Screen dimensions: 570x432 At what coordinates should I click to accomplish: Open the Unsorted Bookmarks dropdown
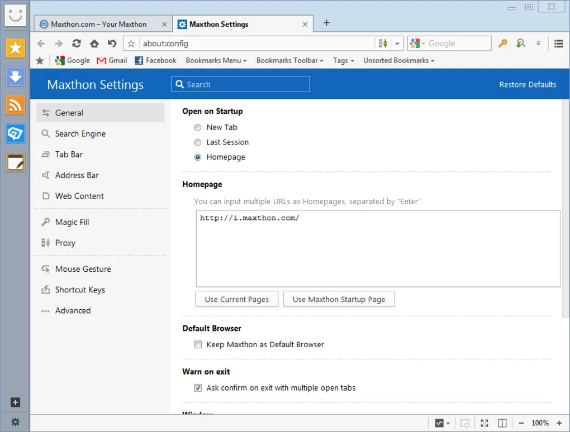tap(398, 60)
